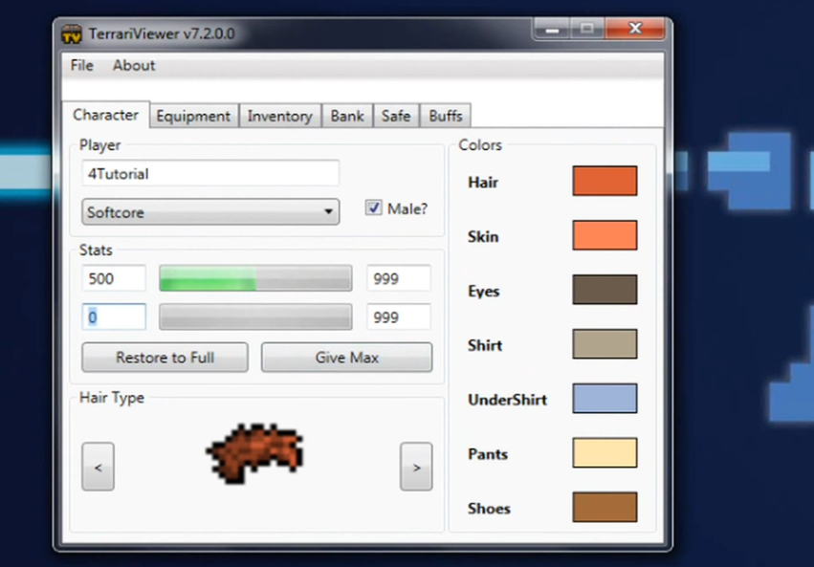Toggle the Male? checkbox
814x567 pixels.
(x=374, y=208)
